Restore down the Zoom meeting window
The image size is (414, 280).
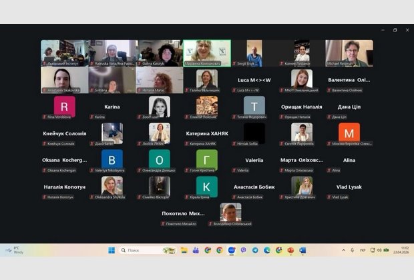[395, 30]
